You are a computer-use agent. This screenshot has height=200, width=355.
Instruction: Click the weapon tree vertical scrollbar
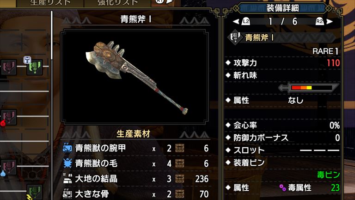coord(52,35)
